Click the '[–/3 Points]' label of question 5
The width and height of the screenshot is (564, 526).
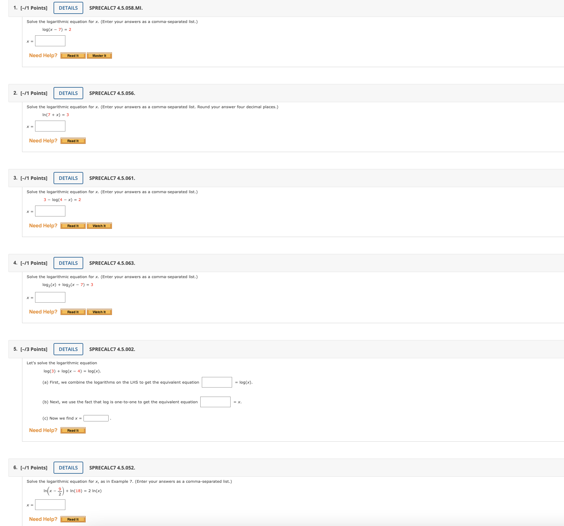click(x=34, y=349)
